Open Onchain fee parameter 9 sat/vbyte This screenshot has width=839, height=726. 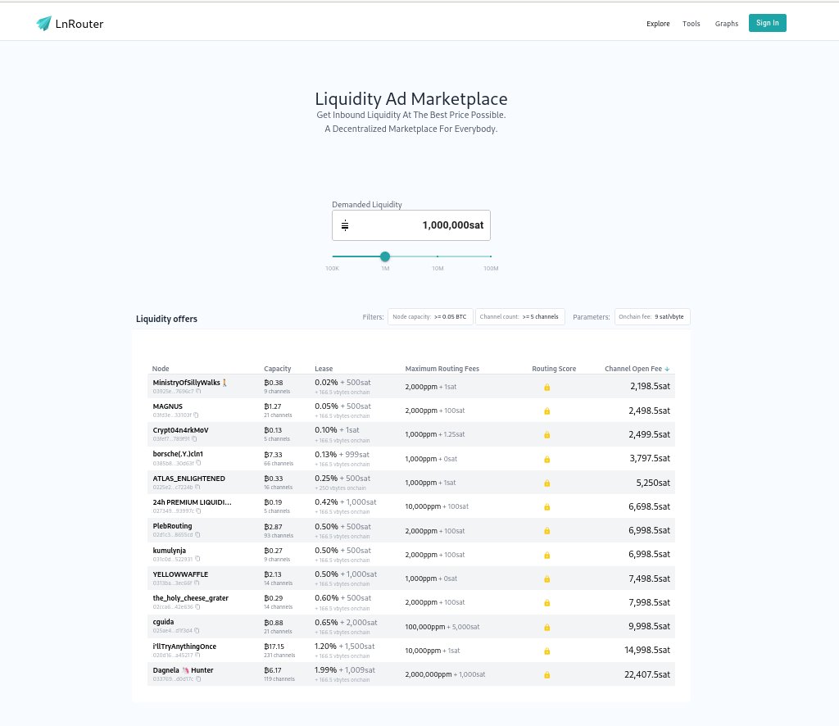pos(651,317)
